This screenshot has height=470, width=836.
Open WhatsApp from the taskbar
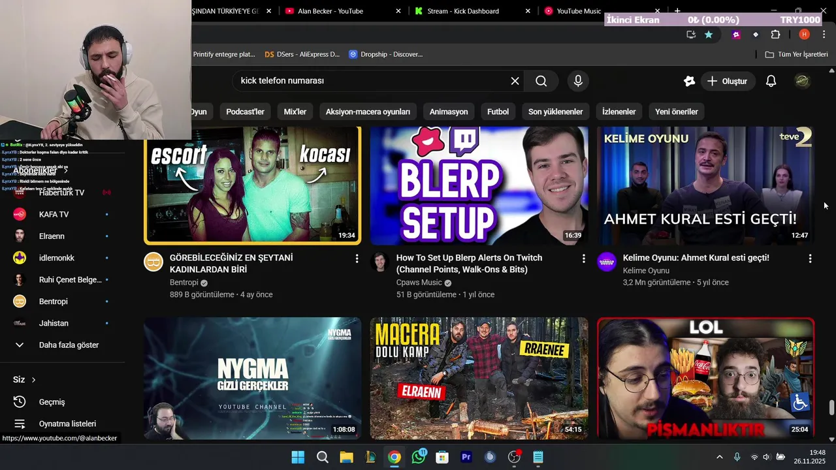coord(419,457)
